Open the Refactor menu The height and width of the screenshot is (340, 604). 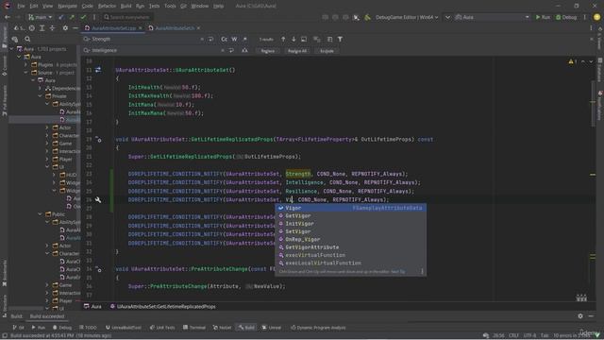click(x=107, y=6)
